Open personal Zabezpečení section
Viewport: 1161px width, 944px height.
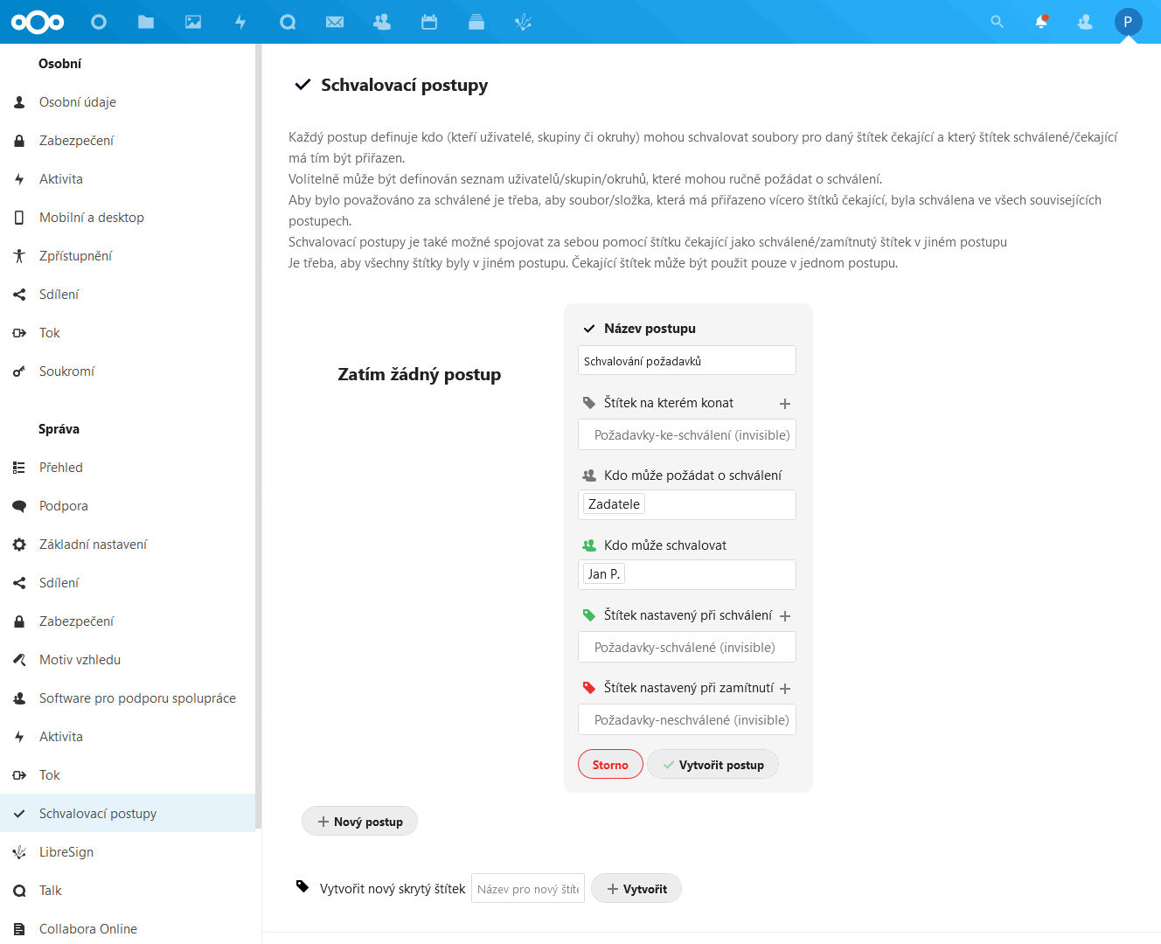[128, 141]
